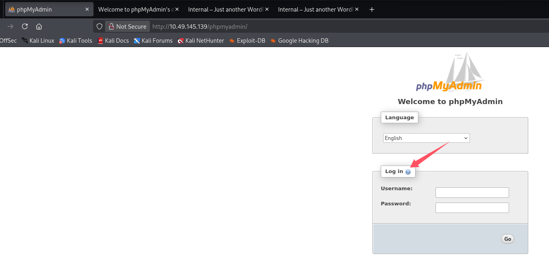
Task: Go forward with the arrow icon
Action: coord(10,27)
